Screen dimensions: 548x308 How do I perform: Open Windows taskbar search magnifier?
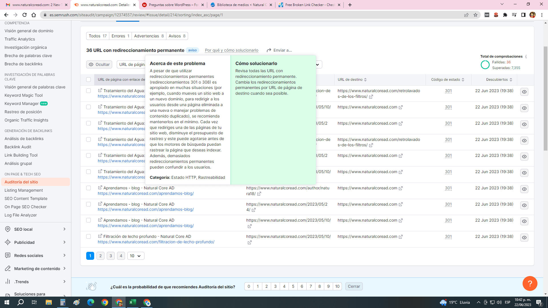(x=21, y=302)
